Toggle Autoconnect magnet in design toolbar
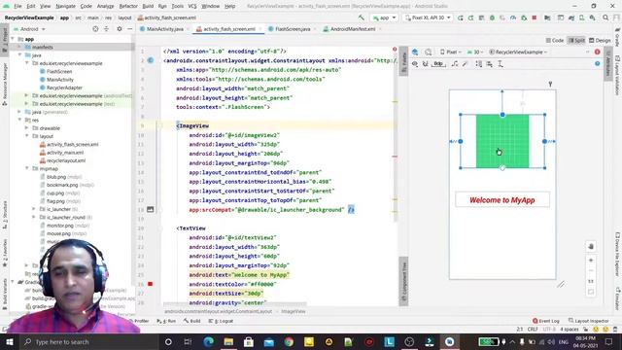This screenshot has width=622, height=350. pos(426,63)
